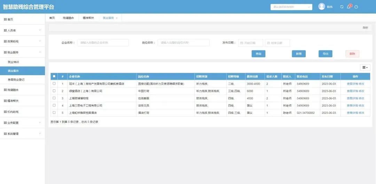Open the table column grid view icon

point(365,67)
